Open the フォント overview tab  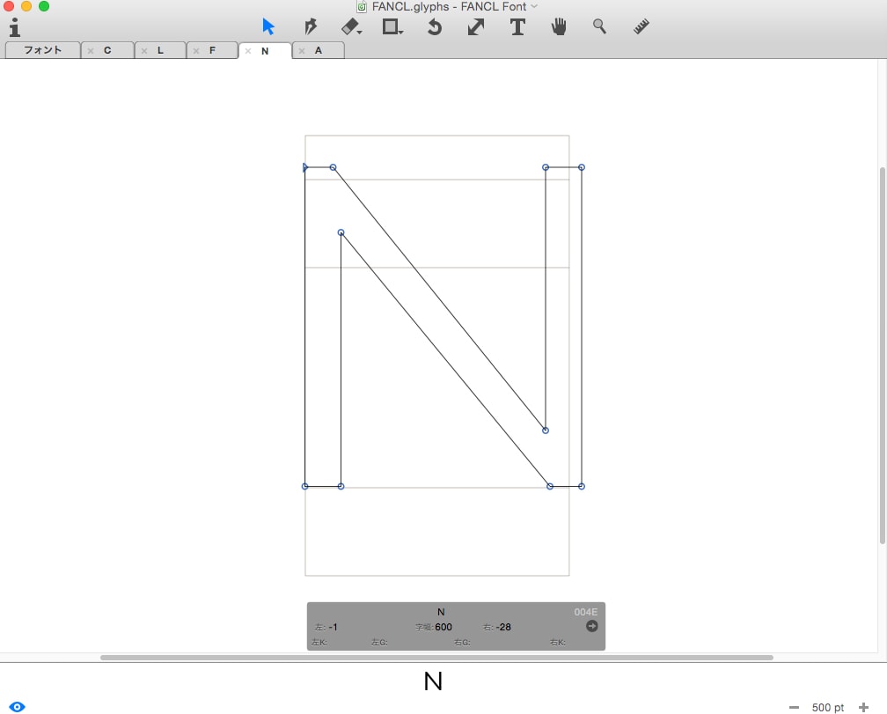pos(42,50)
